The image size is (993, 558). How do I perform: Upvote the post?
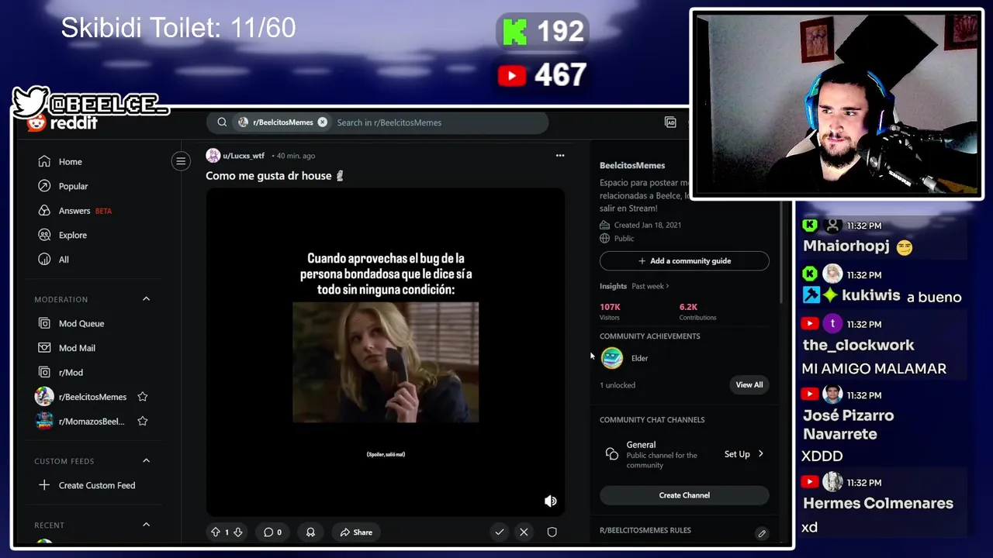(216, 532)
